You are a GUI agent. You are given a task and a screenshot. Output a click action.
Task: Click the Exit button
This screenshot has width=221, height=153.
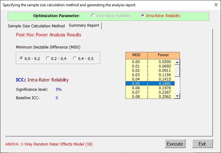202,144
